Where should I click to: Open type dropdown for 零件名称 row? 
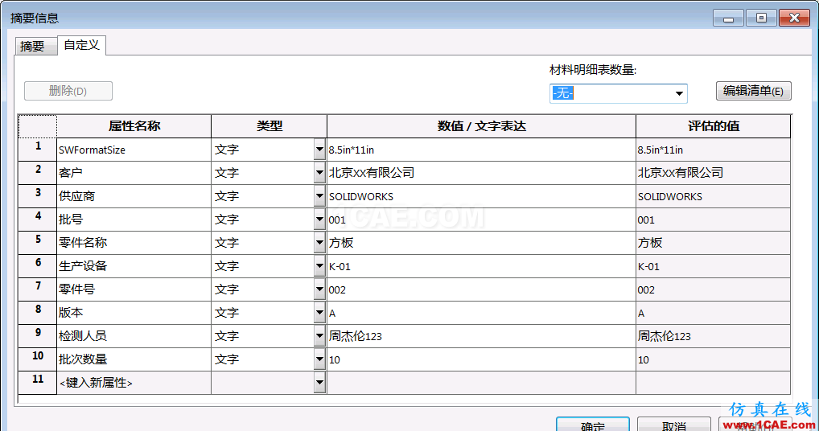[319, 243]
